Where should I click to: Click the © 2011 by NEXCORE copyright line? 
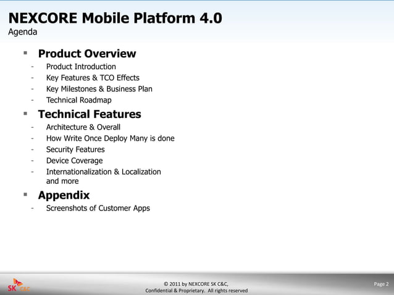(x=196, y=284)
